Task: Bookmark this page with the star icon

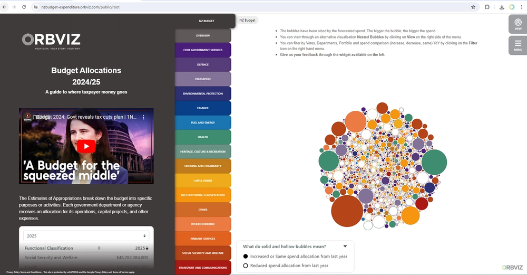Action: pyautogui.click(x=473, y=7)
